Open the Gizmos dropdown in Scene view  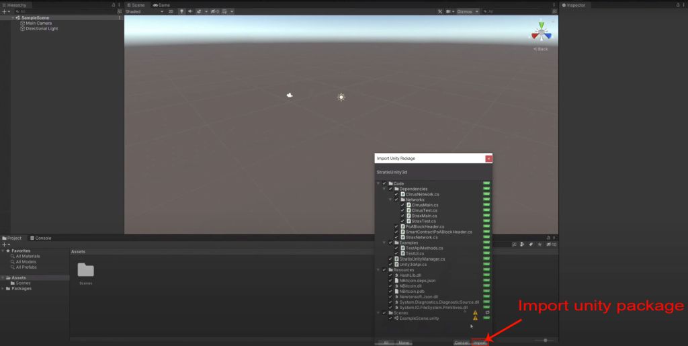[468, 11]
